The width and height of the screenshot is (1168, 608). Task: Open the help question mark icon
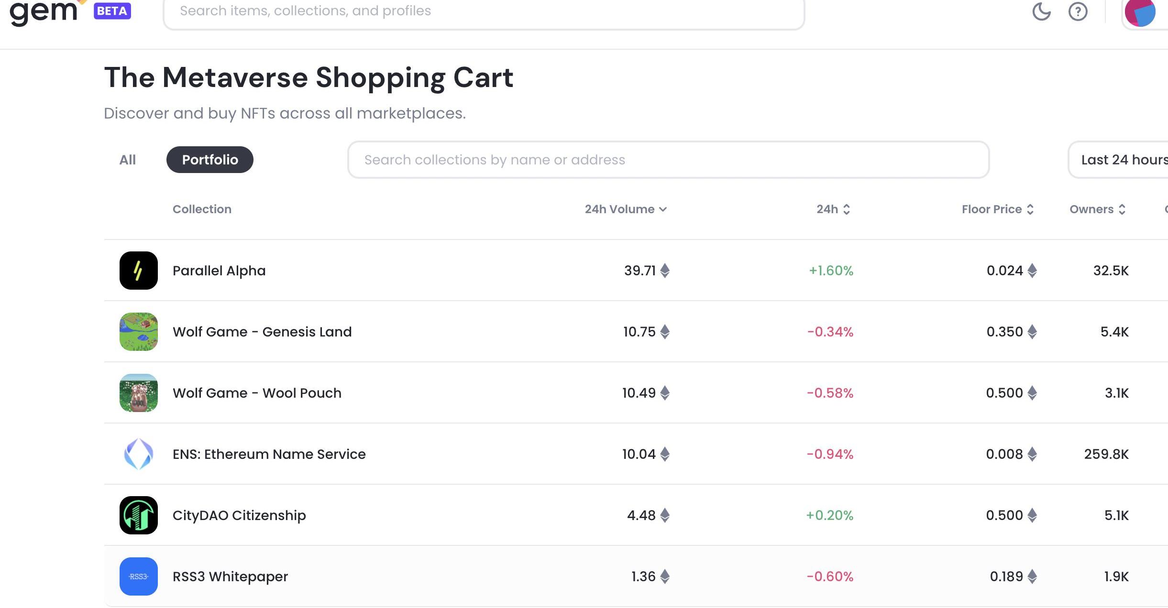[x=1078, y=11]
